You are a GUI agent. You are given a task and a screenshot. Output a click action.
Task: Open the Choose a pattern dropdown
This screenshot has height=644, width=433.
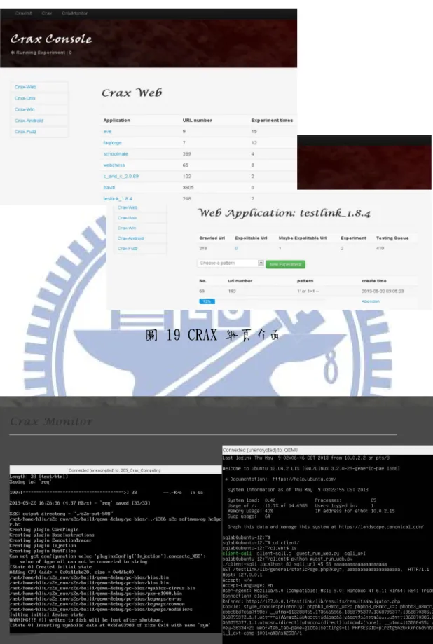tap(231, 263)
